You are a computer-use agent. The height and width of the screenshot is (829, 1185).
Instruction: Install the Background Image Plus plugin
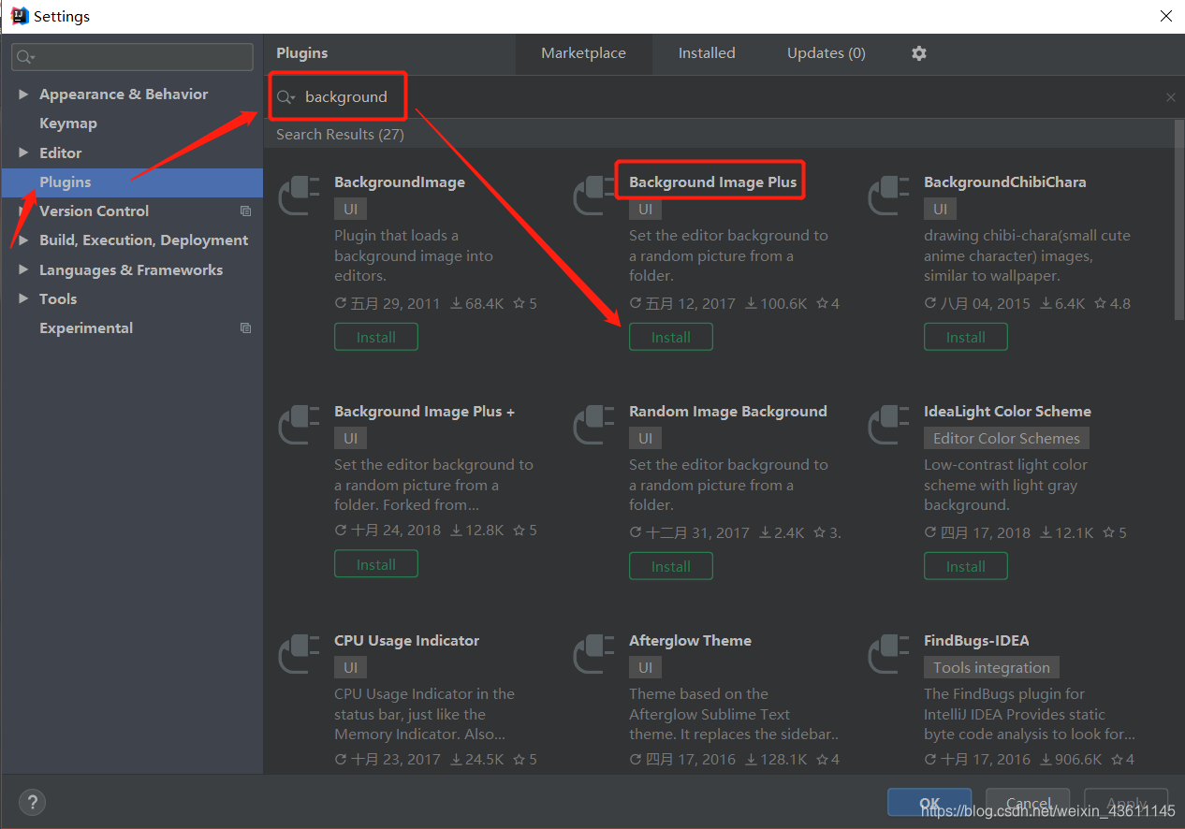tap(671, 337)
